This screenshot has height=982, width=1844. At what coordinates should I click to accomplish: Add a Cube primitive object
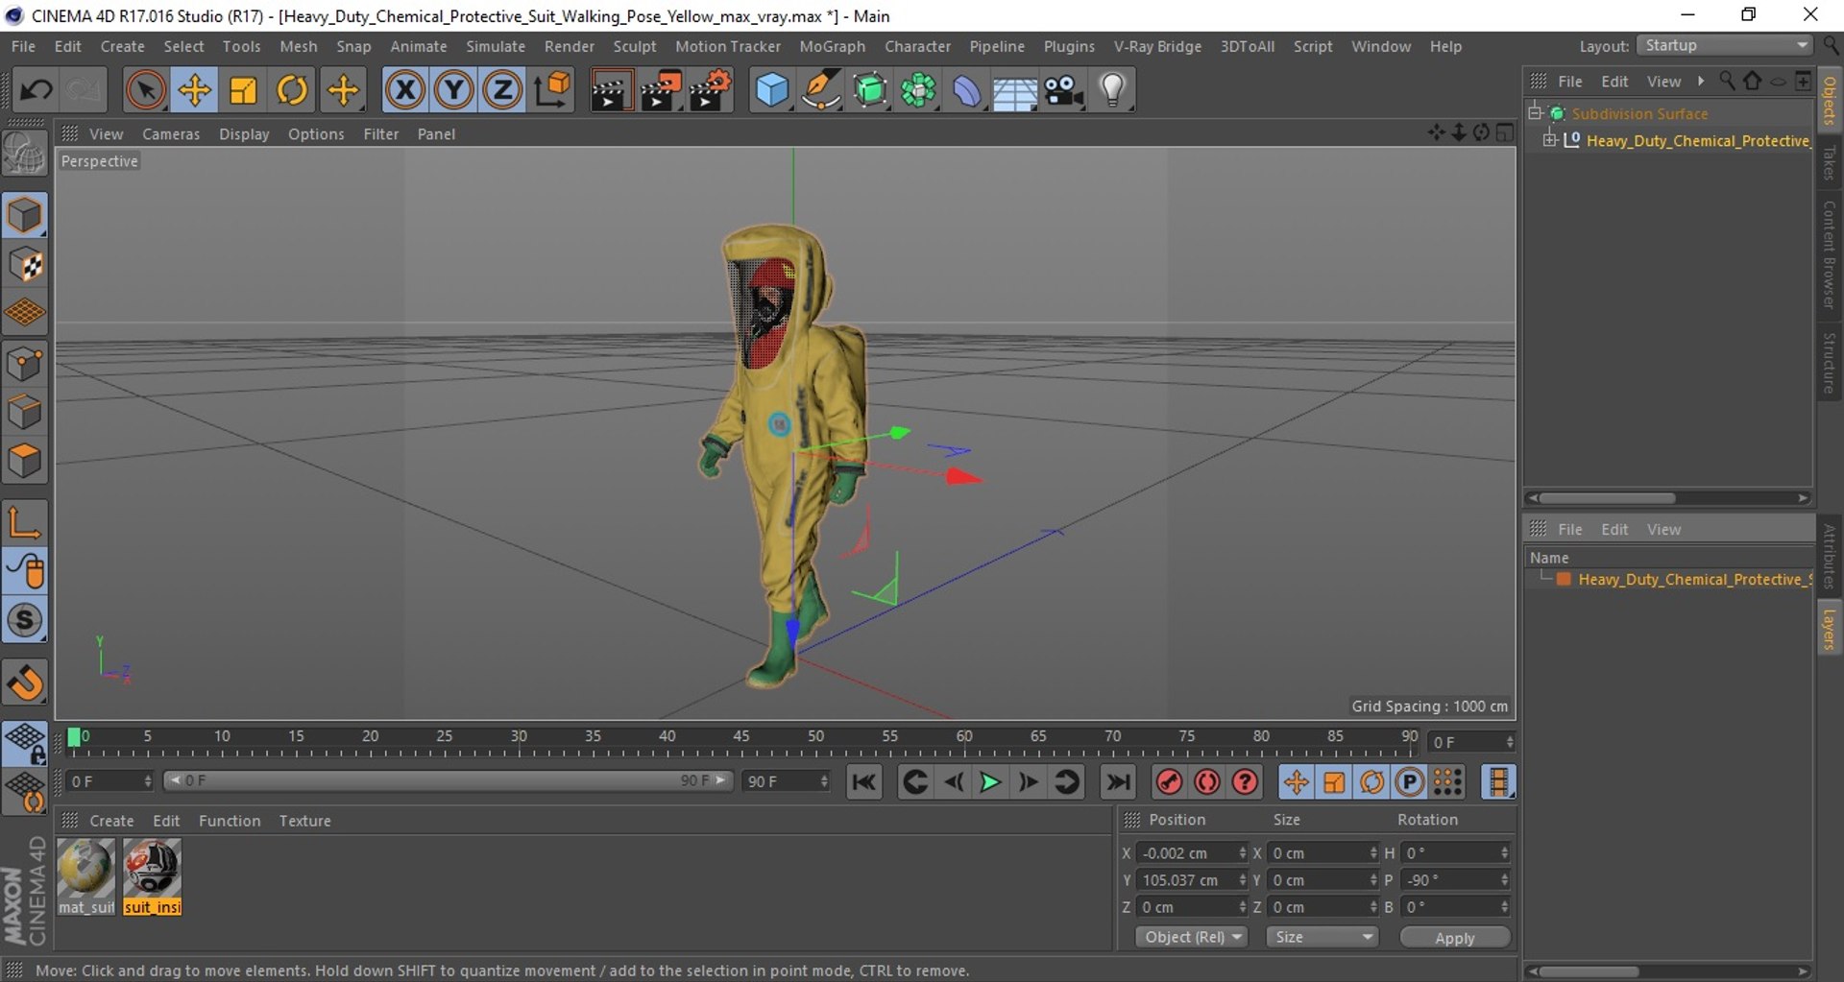click(x=772, y=90)
